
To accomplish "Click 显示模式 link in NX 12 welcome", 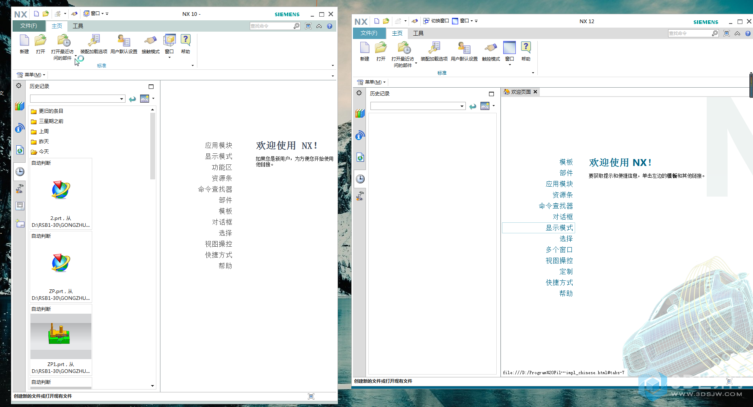I will 559,228.
